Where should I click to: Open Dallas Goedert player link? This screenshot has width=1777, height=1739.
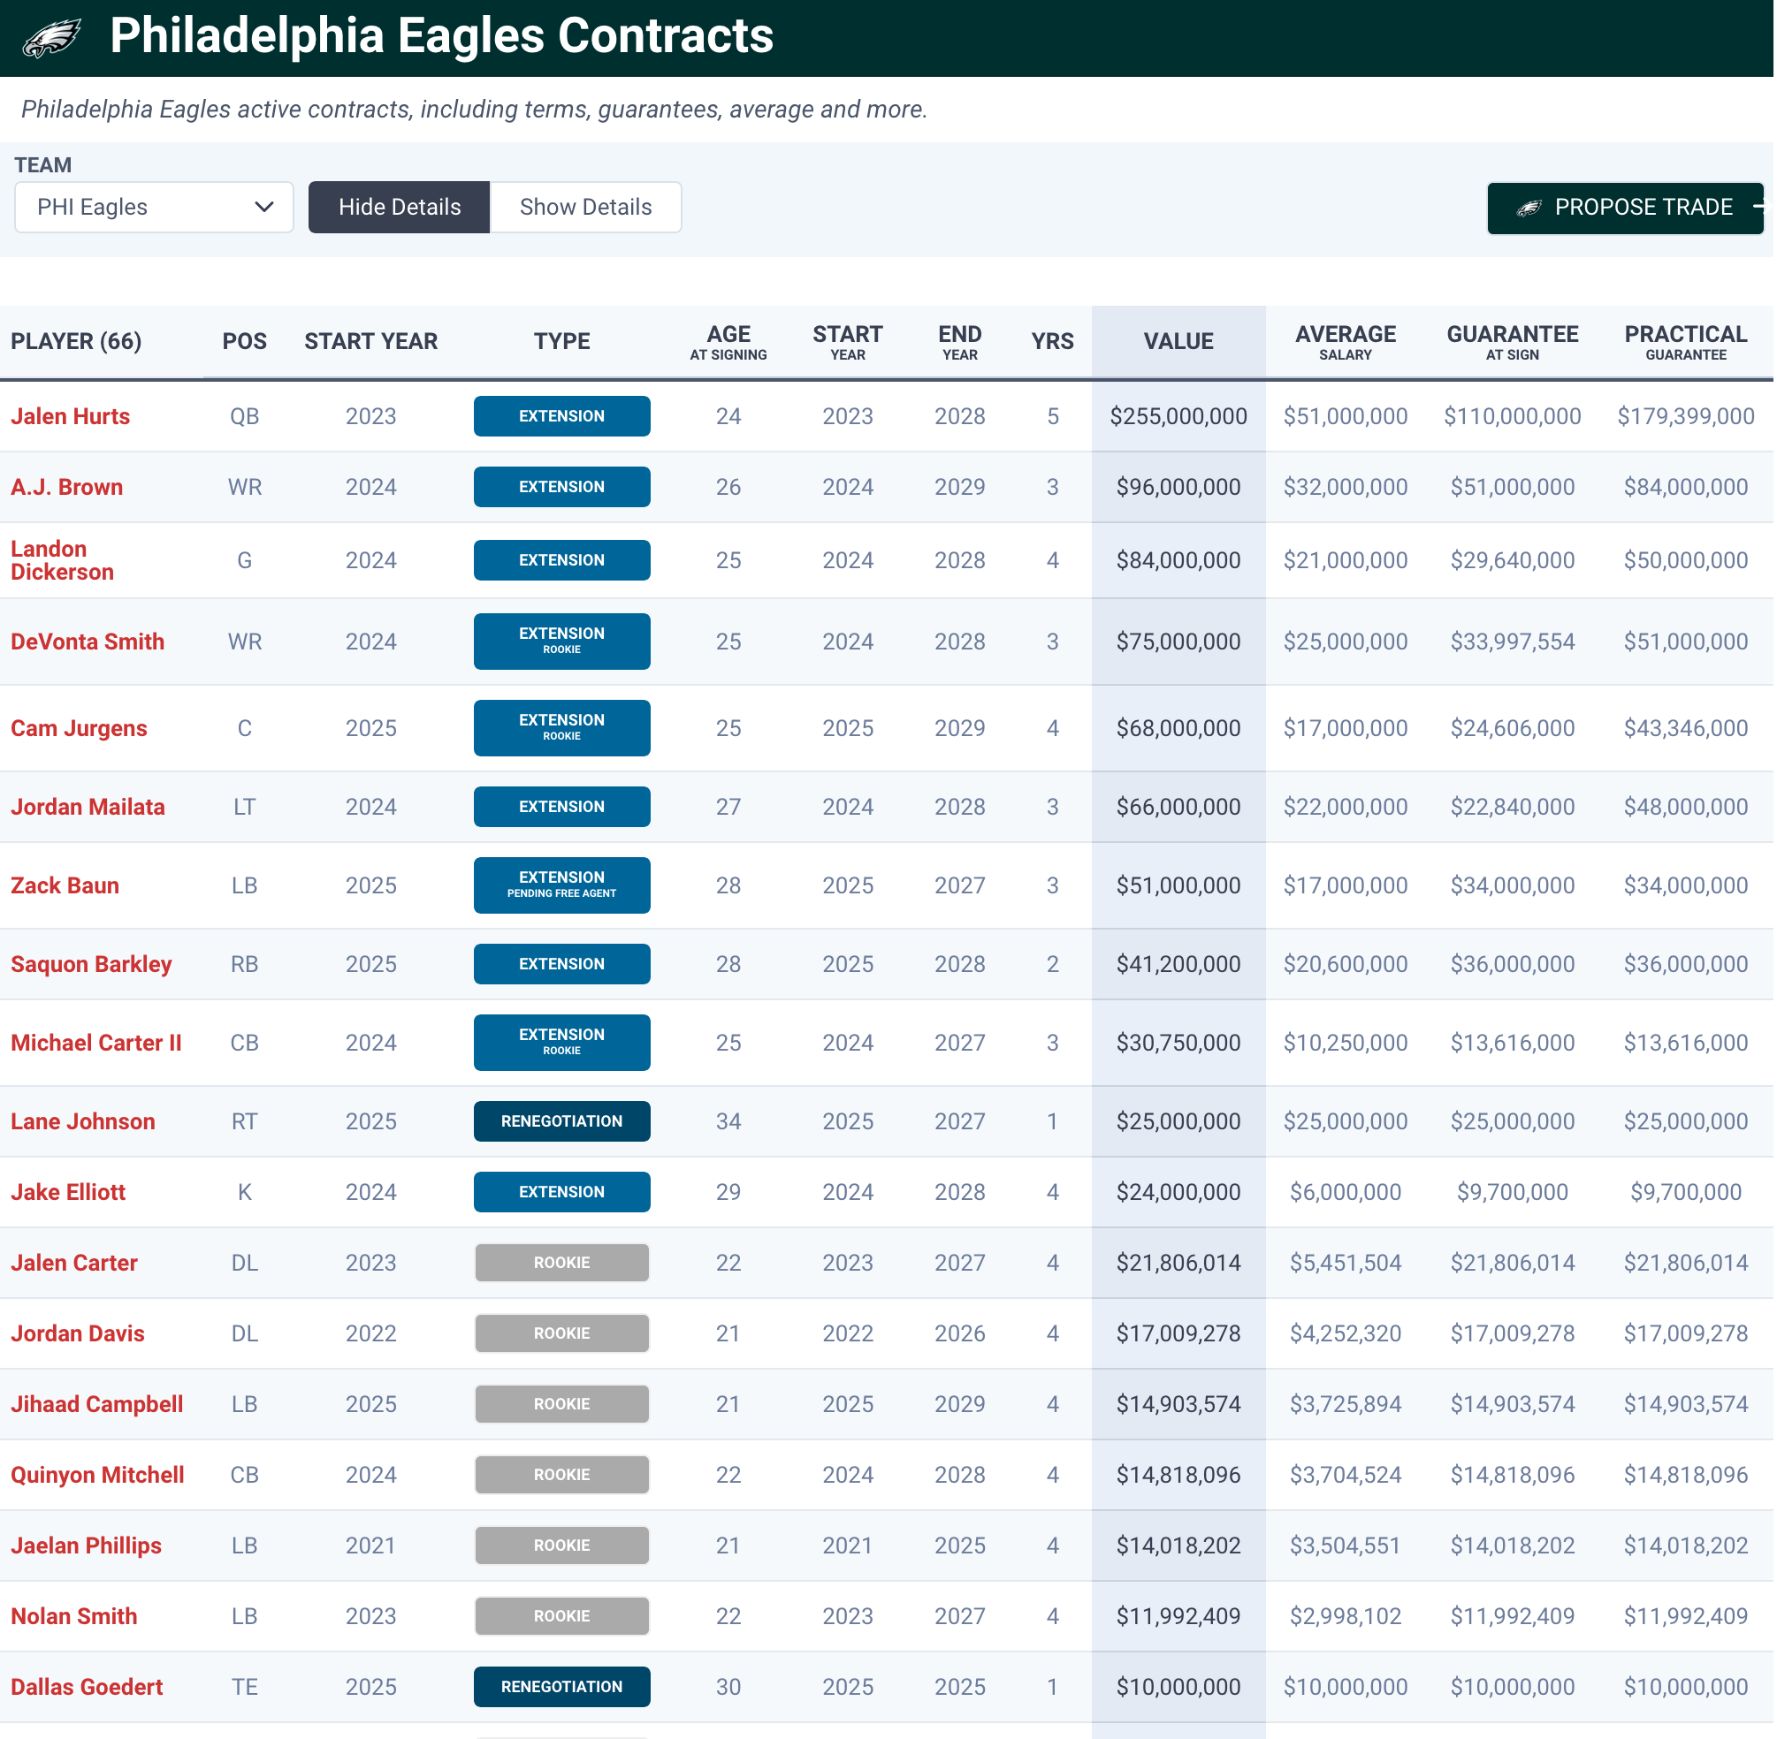87,1688
